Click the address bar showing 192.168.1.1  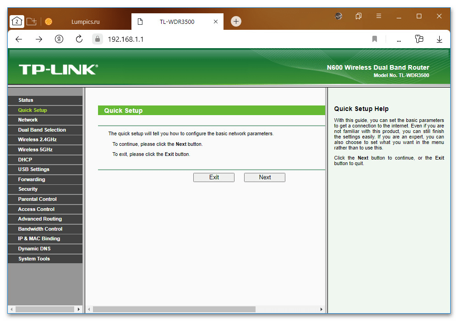[229, 39]
